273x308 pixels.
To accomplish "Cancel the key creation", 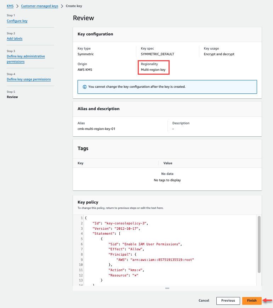I will [x=204, y=301].
